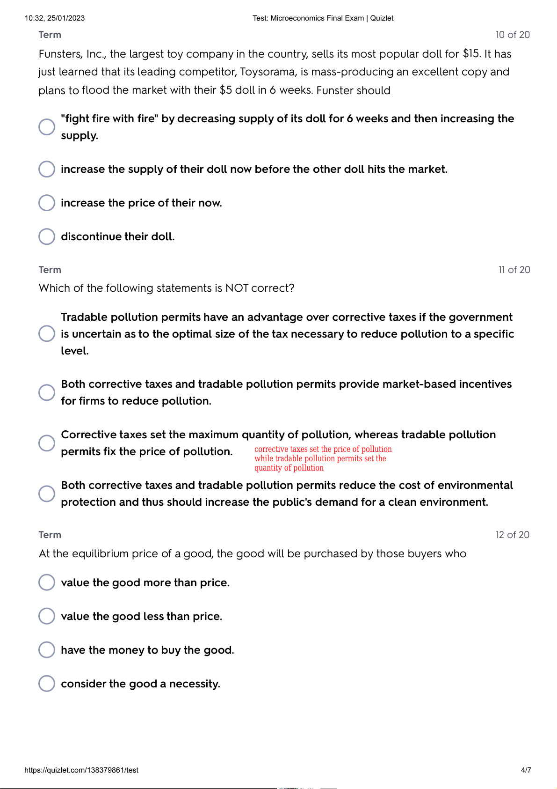
Task: Pick the "discontinue their doll" option
Action: (47, 236)
